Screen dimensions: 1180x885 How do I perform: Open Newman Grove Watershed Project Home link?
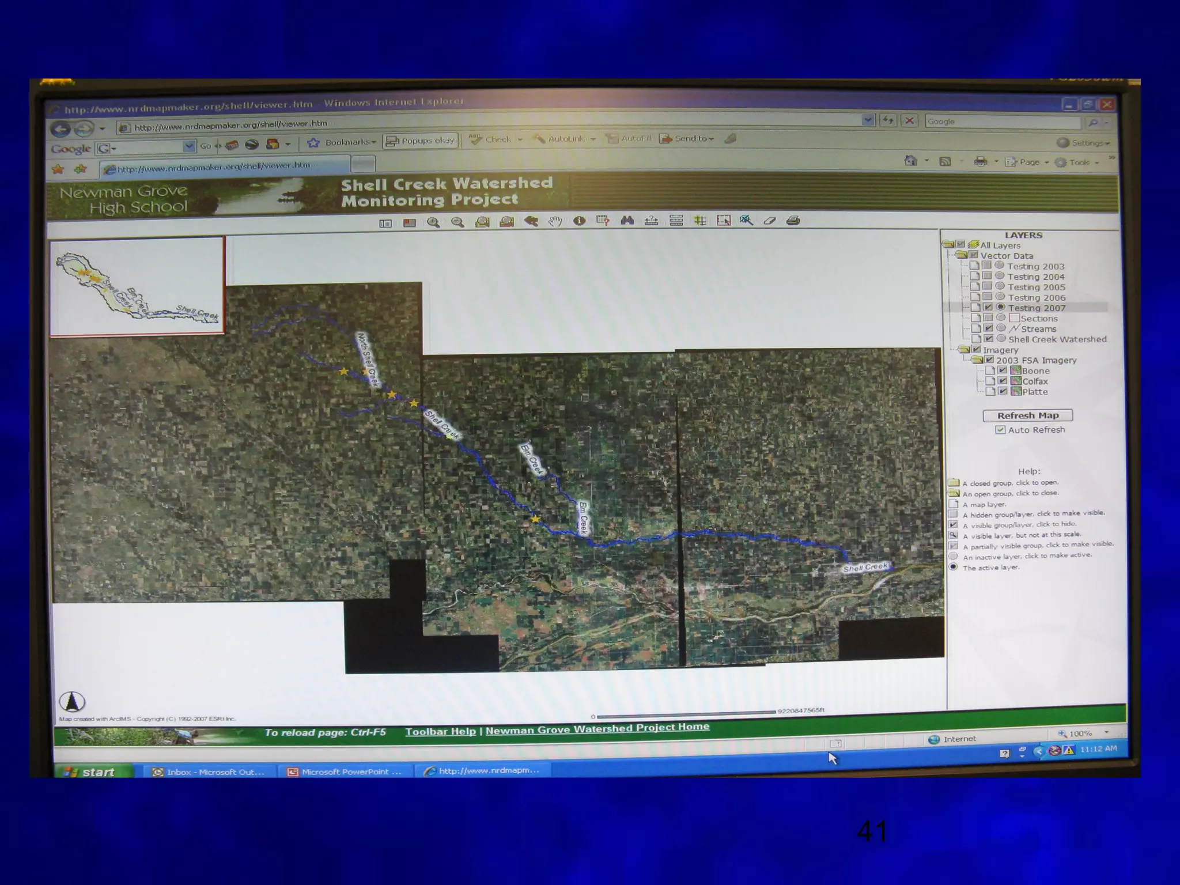[x=597, y=729]
